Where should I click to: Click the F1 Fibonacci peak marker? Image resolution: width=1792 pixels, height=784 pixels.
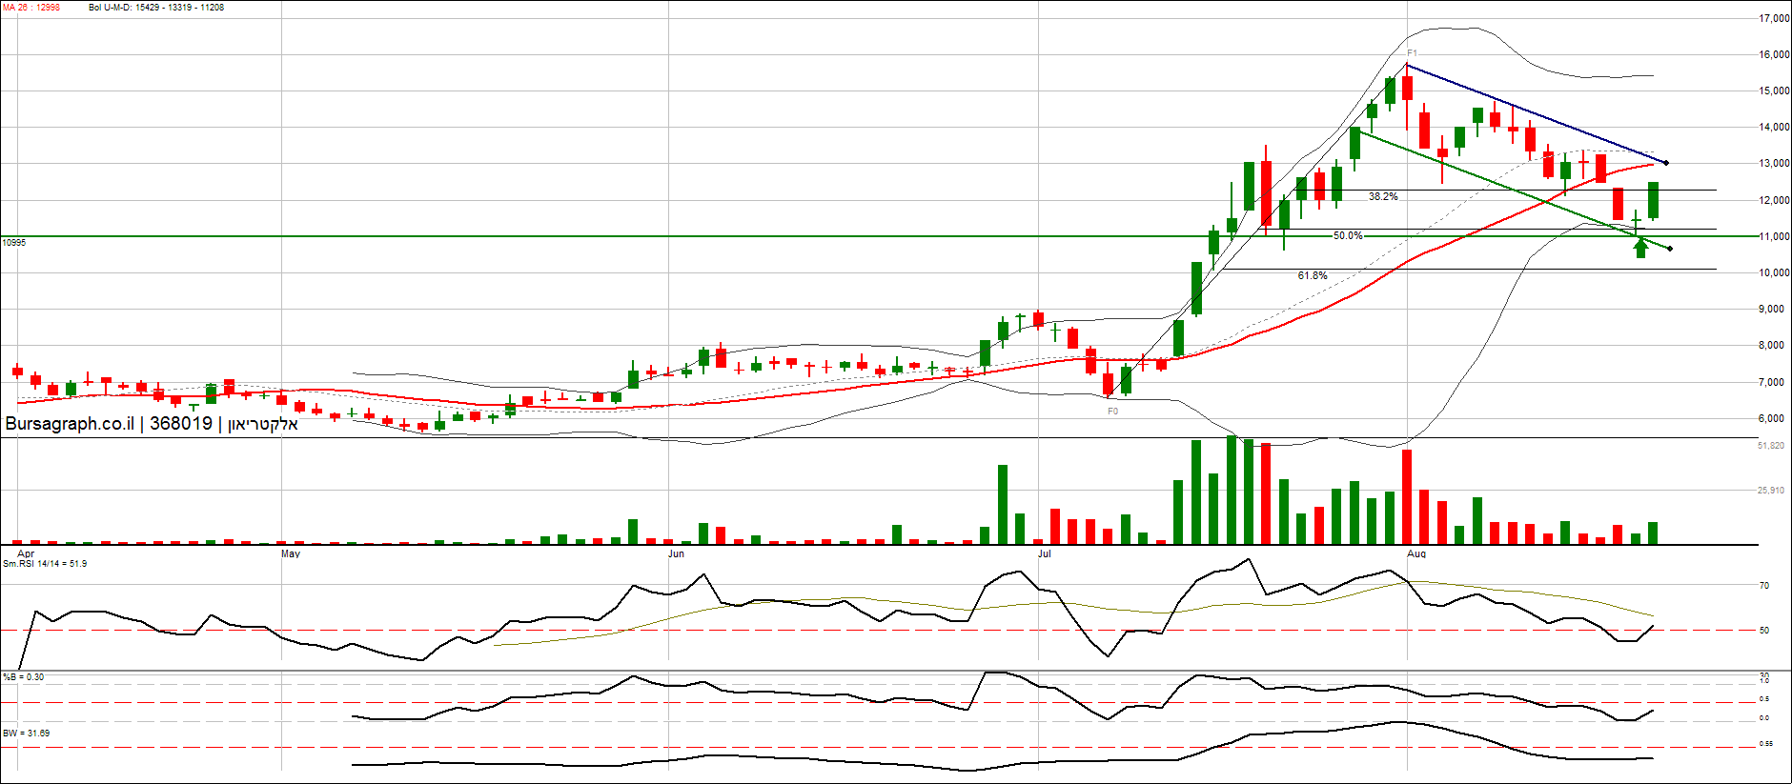tap(1412, 53)
